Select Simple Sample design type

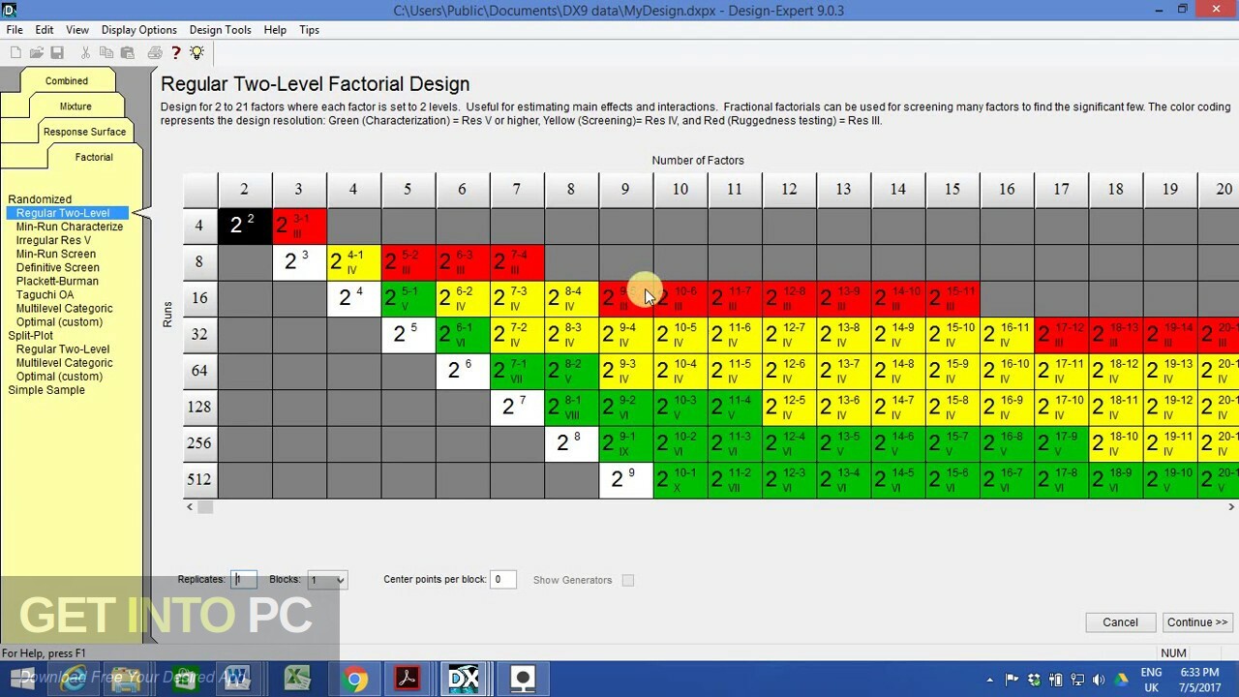pos(46,390)
